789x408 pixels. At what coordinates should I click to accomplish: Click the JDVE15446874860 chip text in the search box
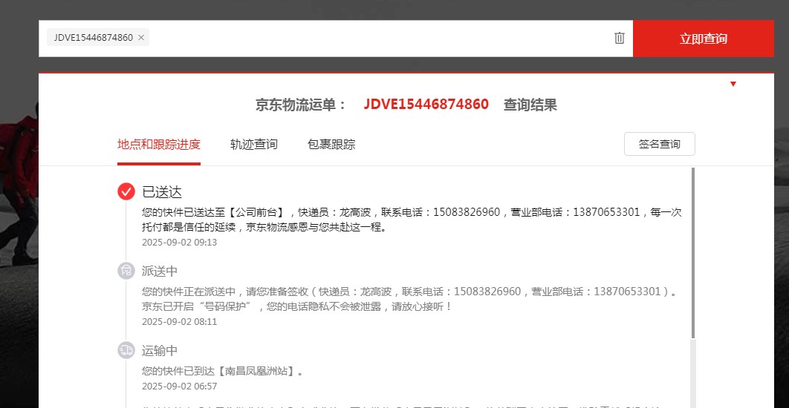pos(93,38)
